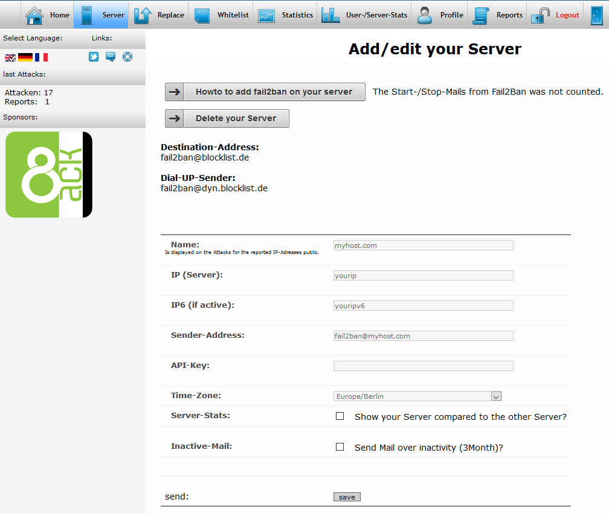Open the Statistics menu item
This screenshot has height=514, width=609.
pos(285,15)
